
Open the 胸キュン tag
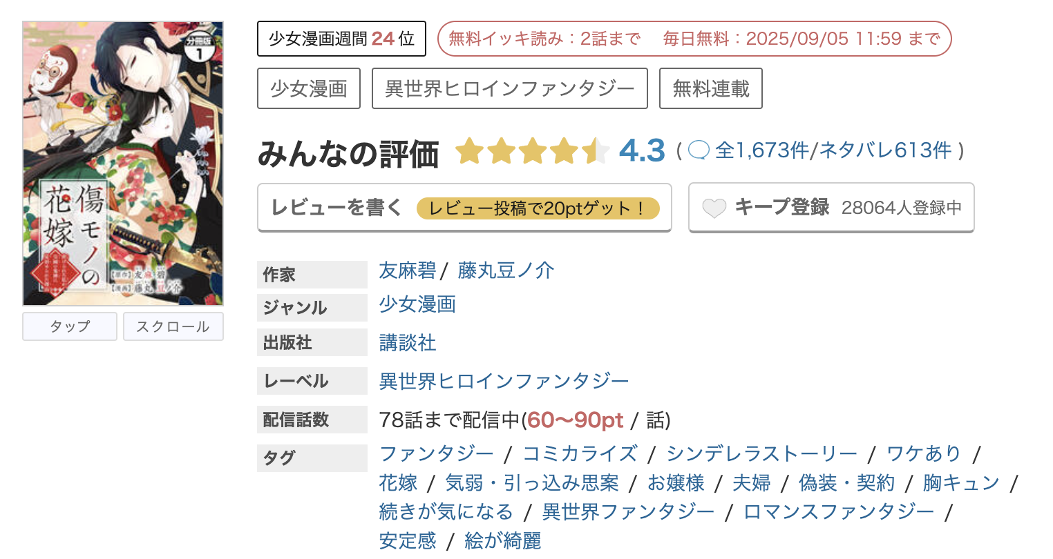coord(962,482)
